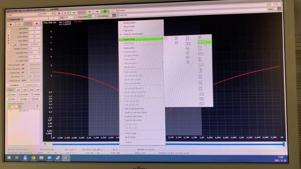Viewport: 301px width, 169px height.
Task: Expand the Graph type submenu
Action: click(141, 43)
